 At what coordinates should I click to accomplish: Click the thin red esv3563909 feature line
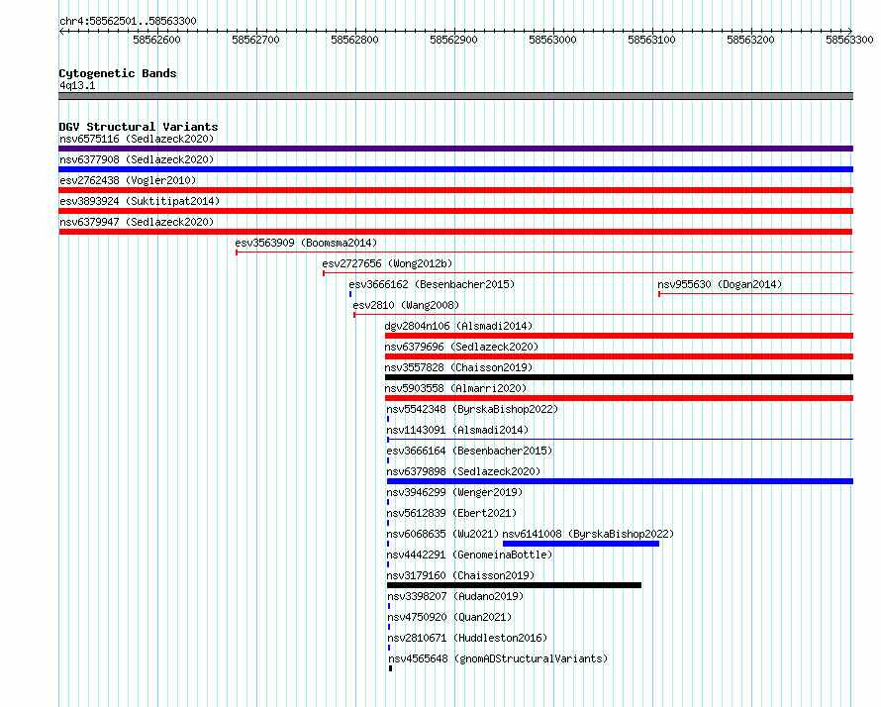[x=543, y=252]
